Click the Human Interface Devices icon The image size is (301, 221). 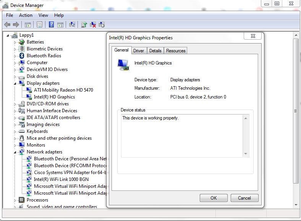click(22, 111)
